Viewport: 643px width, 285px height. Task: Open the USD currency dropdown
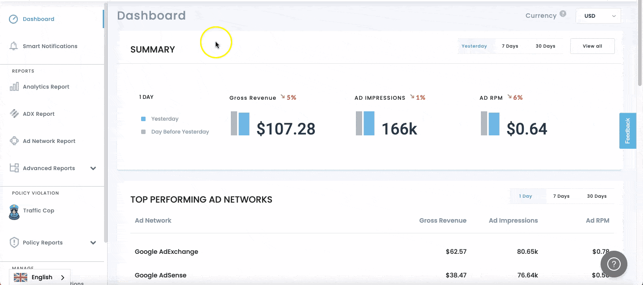coord(598,16)
